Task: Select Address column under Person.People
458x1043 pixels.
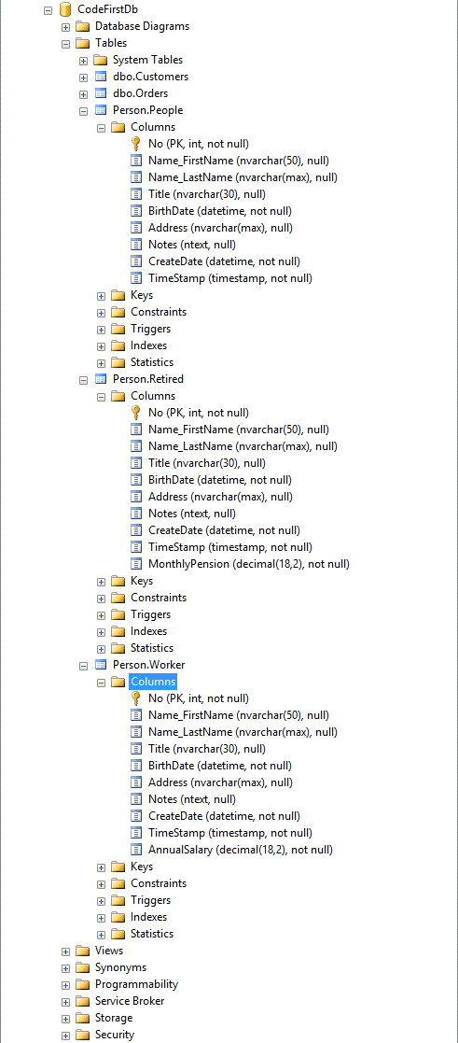Action: (x=220, y=228)
